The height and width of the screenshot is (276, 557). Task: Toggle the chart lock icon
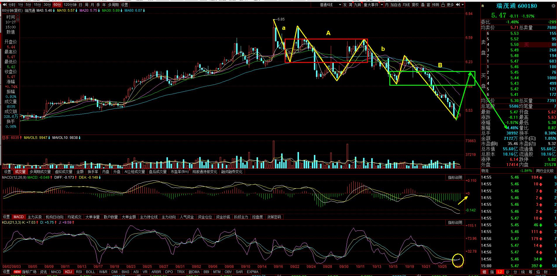[443, 5]
